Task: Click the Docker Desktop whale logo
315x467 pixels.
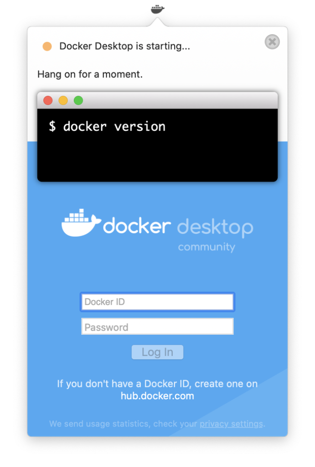Action: 81,223
